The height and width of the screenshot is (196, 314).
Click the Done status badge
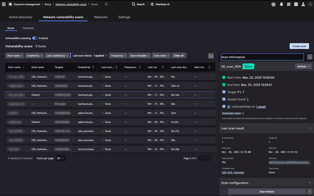pos(248,66)
